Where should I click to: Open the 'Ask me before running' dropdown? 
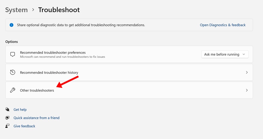[x=225, y=54]
